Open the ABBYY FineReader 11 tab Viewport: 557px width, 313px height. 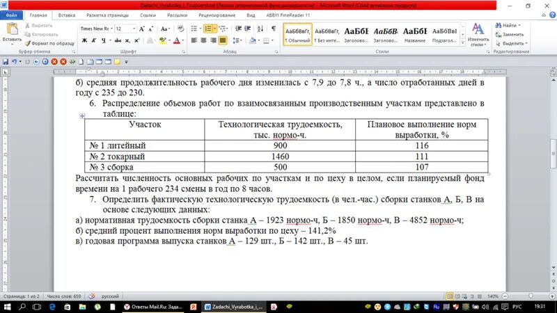click(288, 15)
